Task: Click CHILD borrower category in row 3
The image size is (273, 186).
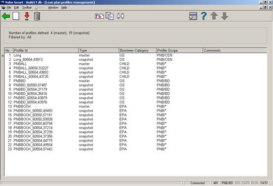Action: pos(124,64)
